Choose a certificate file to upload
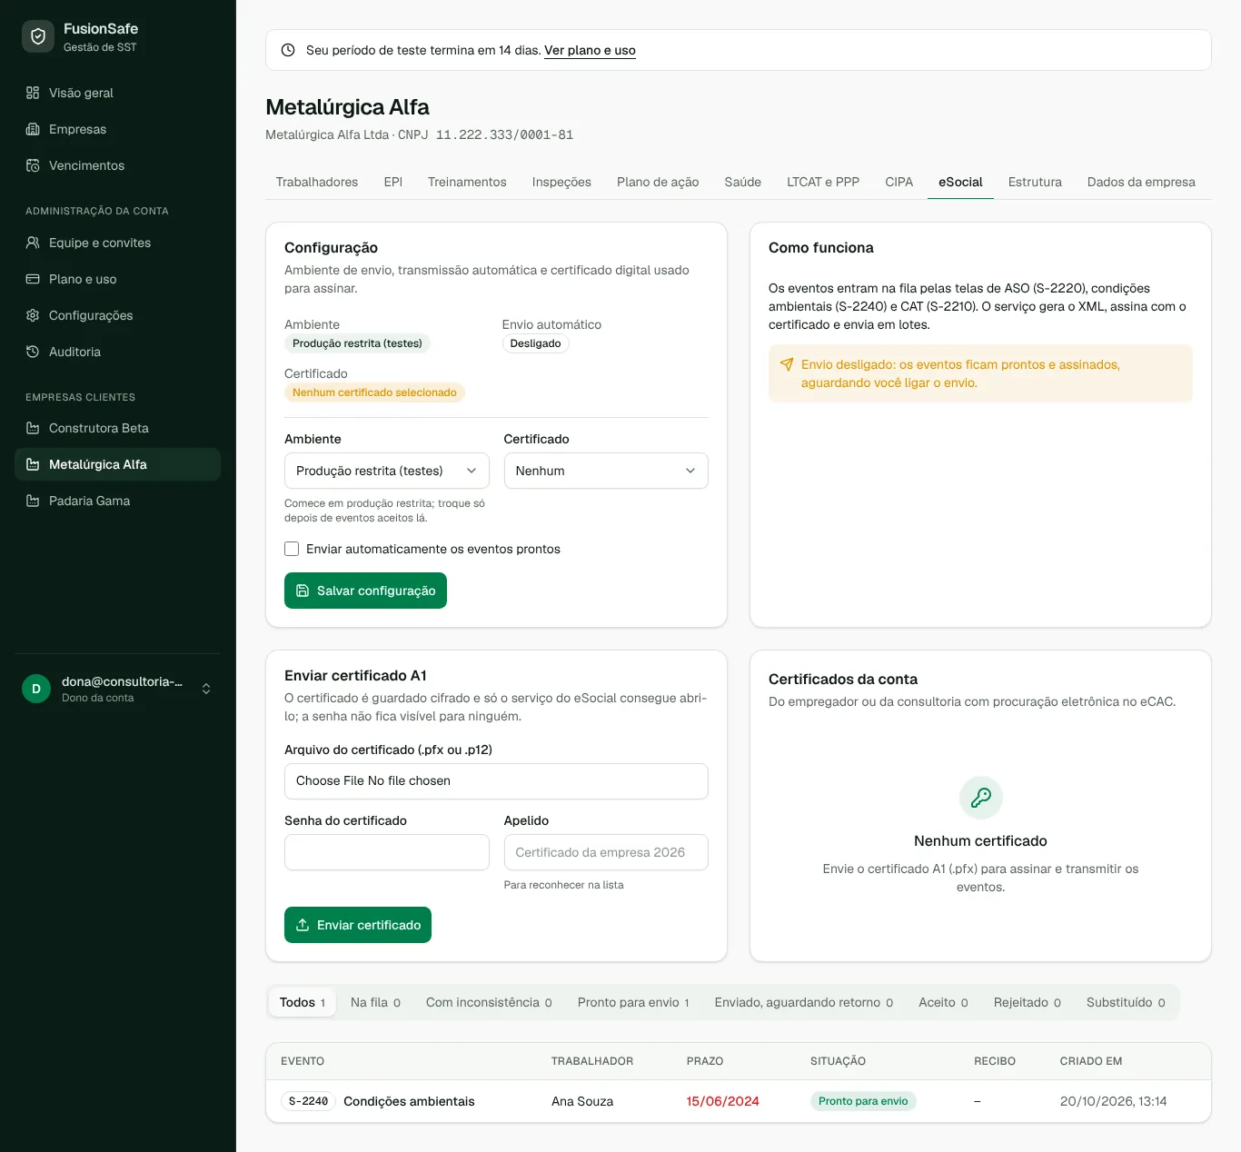 coord(496,781)
